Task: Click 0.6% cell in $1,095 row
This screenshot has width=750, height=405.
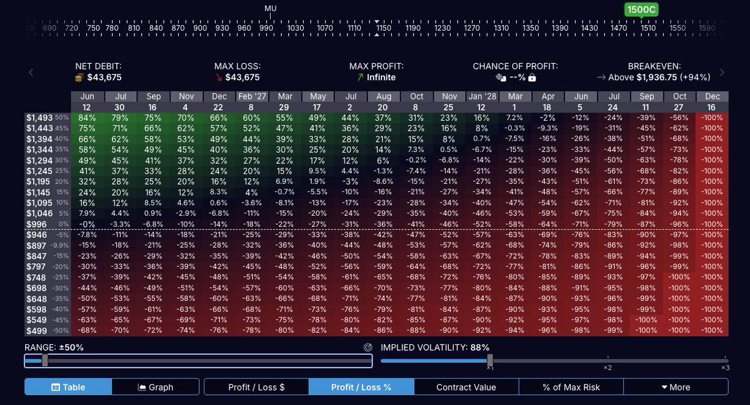Action: pos(219,202)
